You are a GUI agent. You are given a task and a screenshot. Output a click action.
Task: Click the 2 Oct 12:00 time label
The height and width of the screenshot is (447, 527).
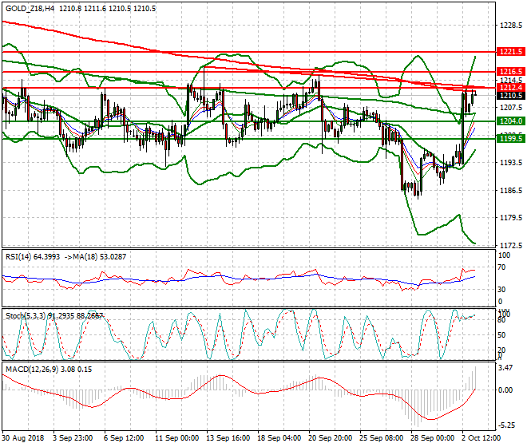click(x=481, y=438)
